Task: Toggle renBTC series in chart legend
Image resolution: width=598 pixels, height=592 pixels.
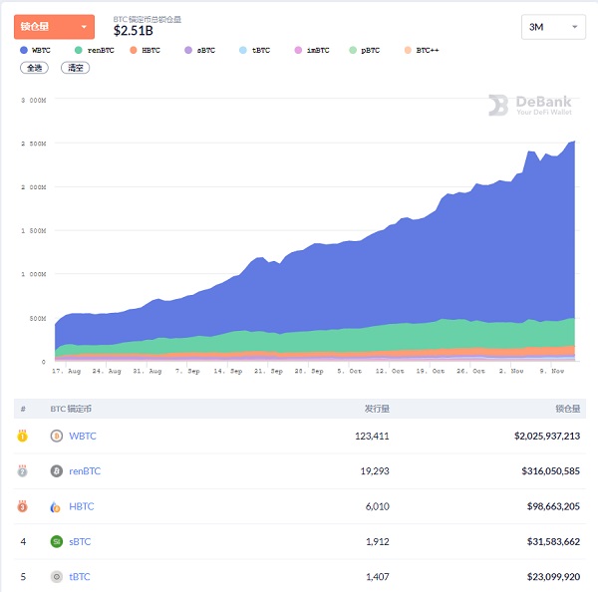Action: pos(95,50)
